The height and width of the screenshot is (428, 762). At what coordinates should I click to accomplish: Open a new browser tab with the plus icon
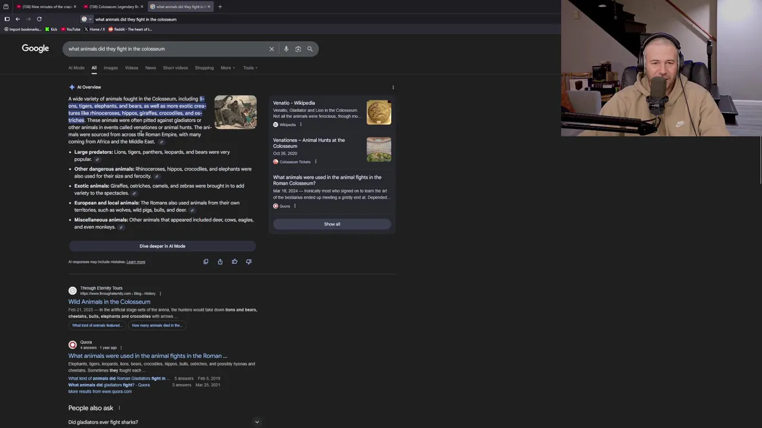click(x=220, y=7)
